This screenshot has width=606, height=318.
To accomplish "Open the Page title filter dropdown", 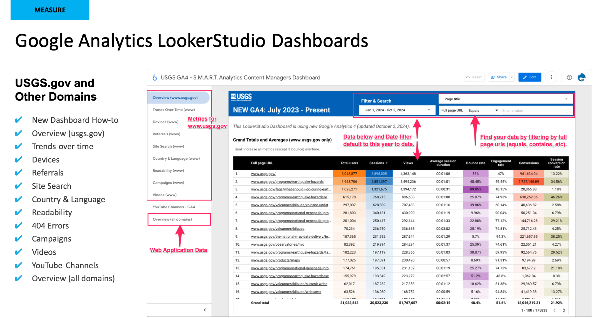I will pyautogui.click(x=506, y=99).
